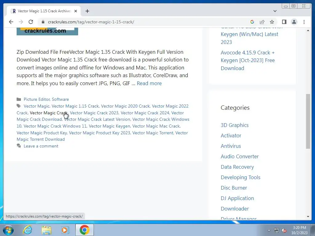This screenshot has height=236, width=315.
Task: Select the Vector Magic 1.15 Crack Archives tab
Action: pos(44,11)
